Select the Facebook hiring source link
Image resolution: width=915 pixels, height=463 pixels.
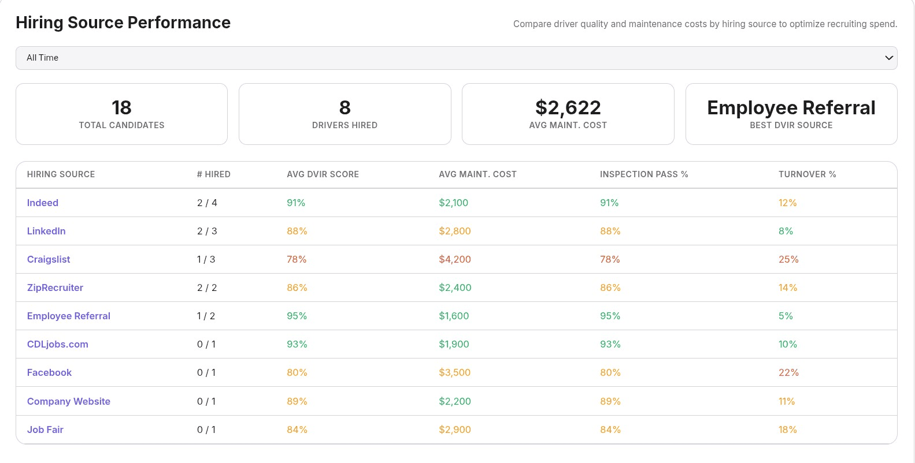point(49,372)
